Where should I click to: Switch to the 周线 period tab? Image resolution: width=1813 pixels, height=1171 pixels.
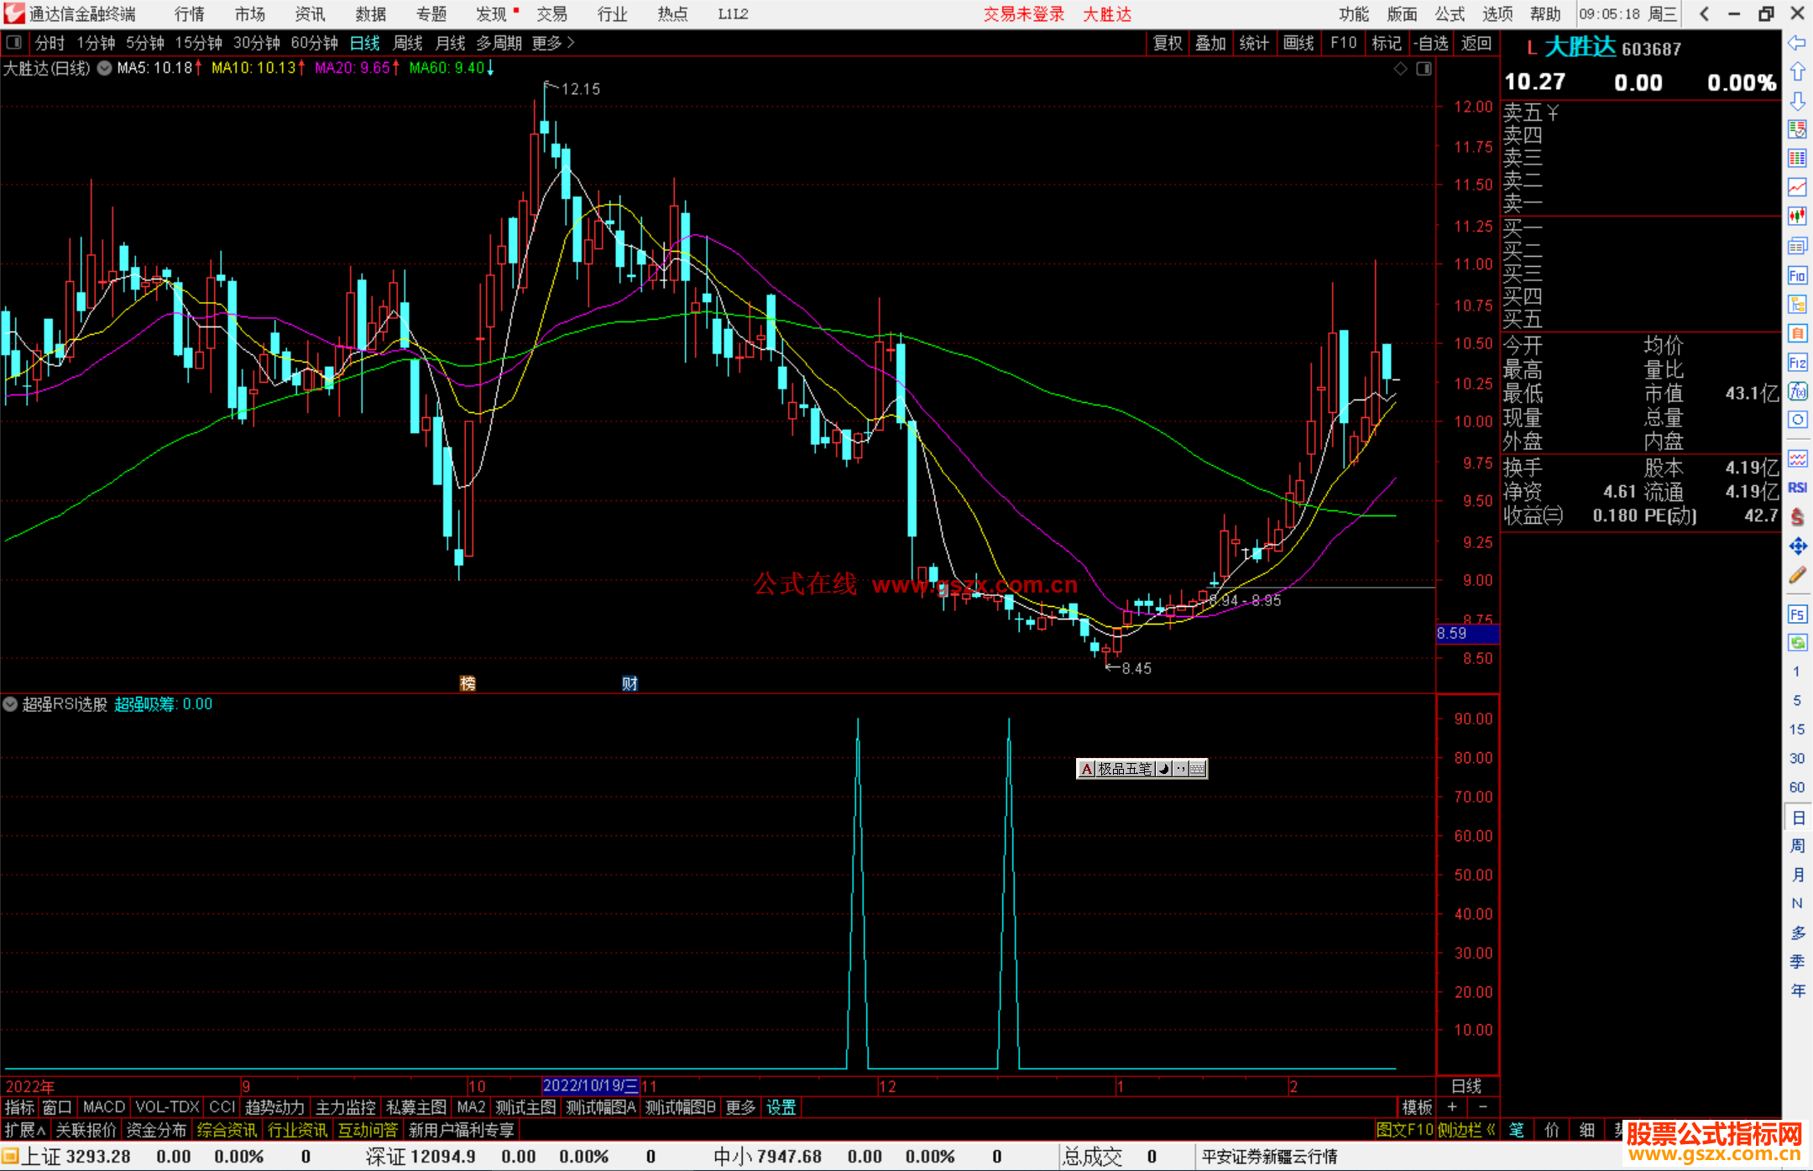point(408,43)
